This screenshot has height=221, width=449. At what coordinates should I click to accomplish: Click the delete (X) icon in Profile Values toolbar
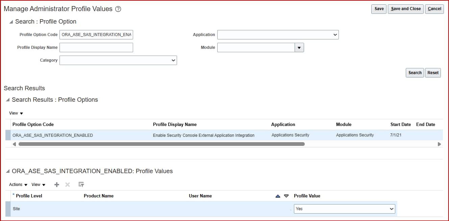68,185
